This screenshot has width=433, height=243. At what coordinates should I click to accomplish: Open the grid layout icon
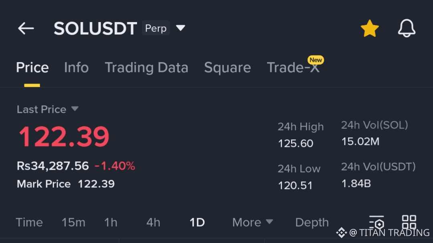point(409,222)
